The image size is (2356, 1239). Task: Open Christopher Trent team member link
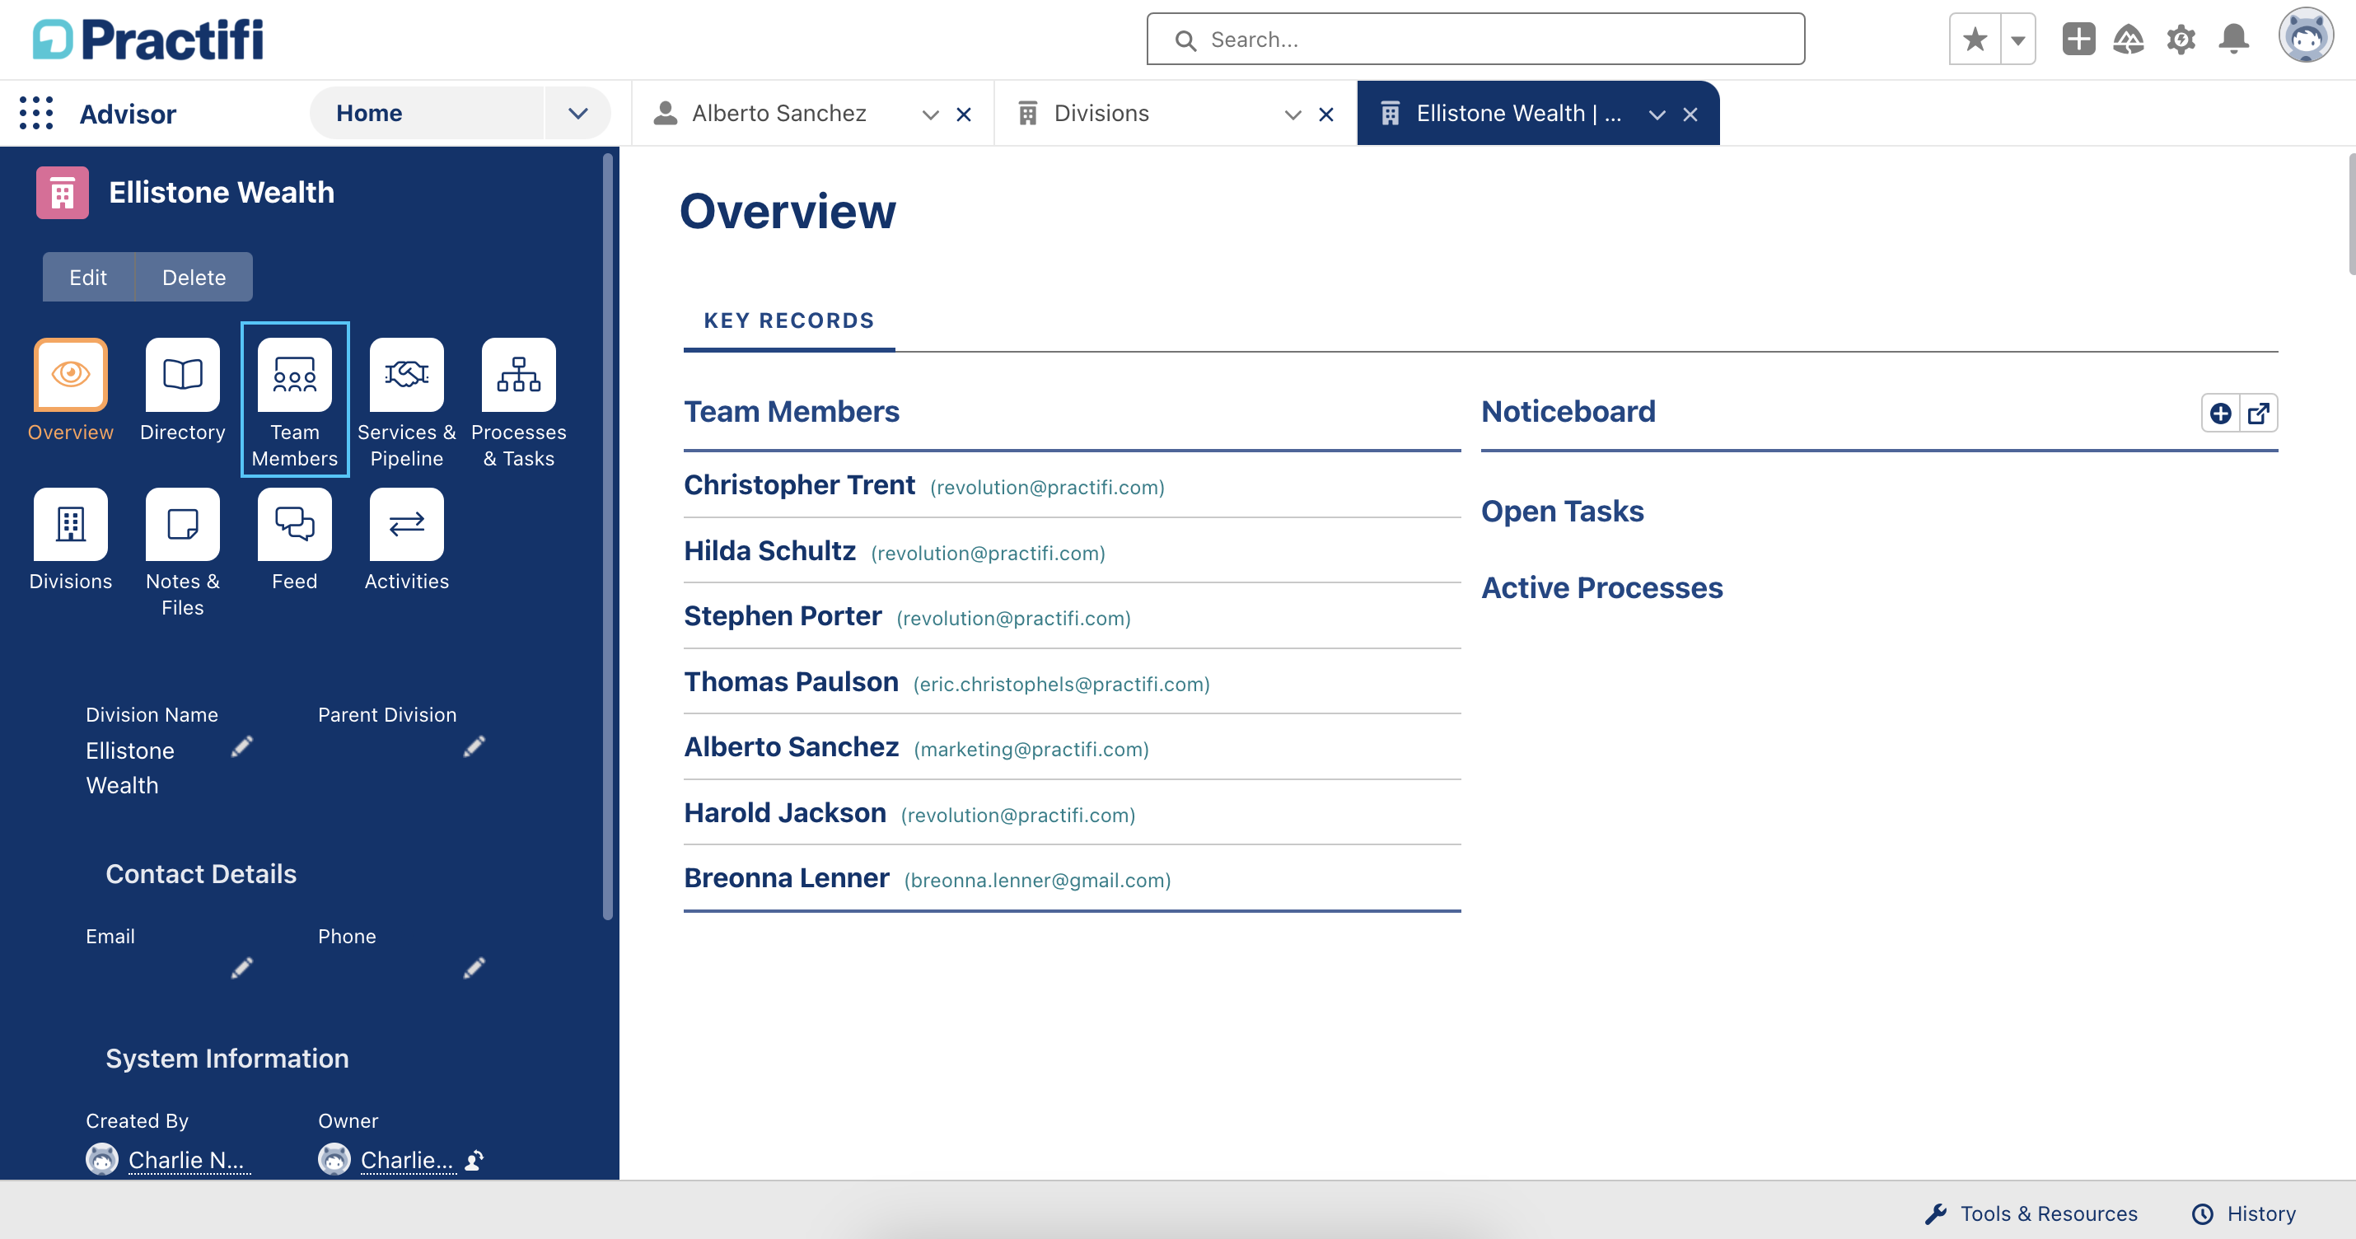pyautogui.click(x=799, y=484)
